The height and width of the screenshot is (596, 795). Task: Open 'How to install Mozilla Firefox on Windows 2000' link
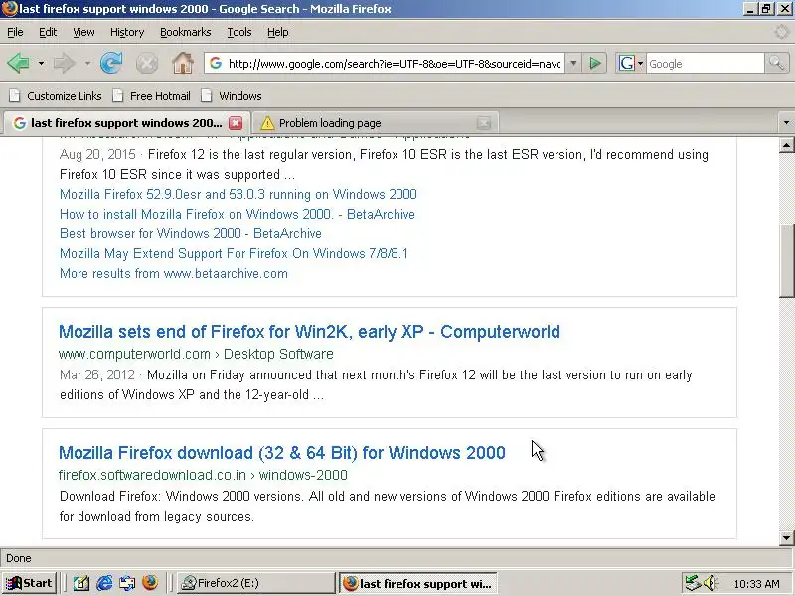tap(238, 214)
